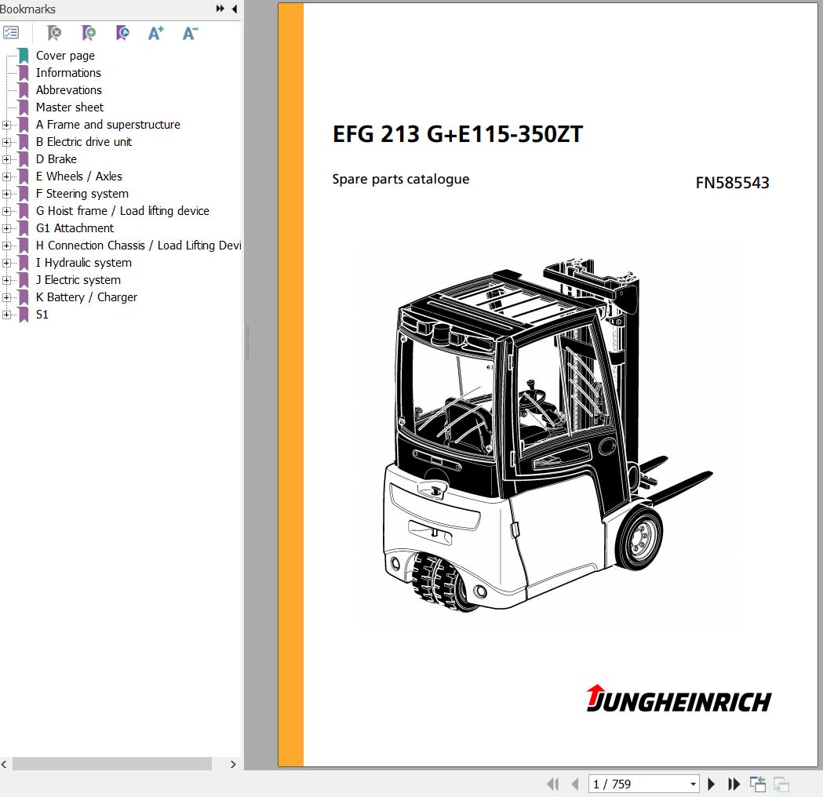The height and width of the screenshot is (797, 823).
Task: Expand the I Hydraulic system bookmark
Action: click(6, 263)
